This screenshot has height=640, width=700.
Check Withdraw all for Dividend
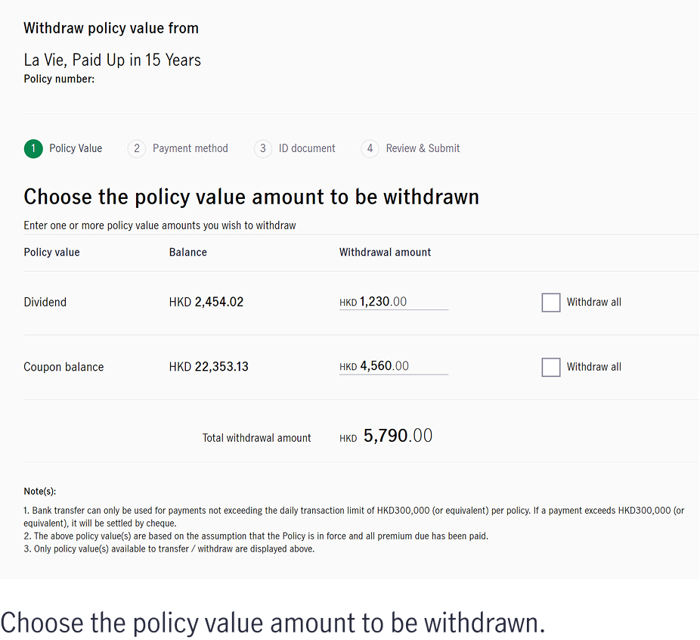tap(551, 303)
